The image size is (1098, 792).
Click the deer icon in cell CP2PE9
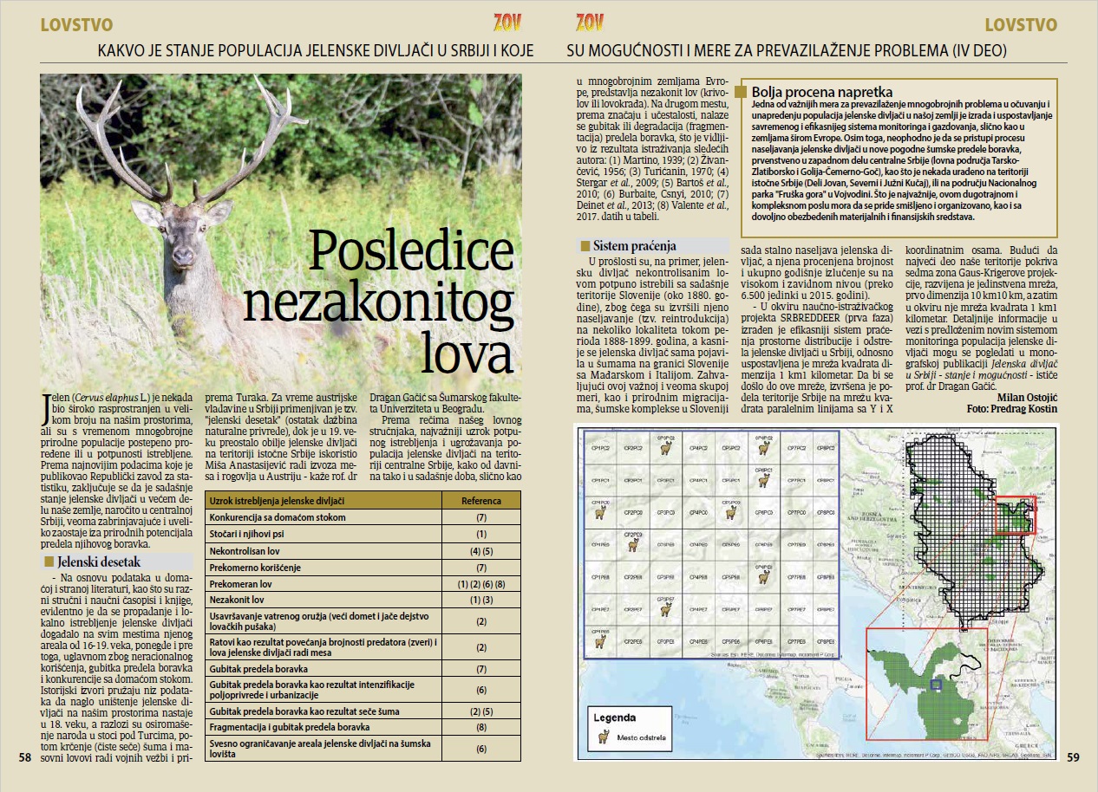633,545
